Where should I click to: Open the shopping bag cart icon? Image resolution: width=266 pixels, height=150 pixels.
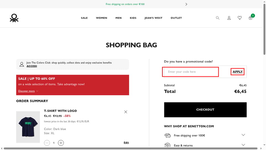click(250, 18)
